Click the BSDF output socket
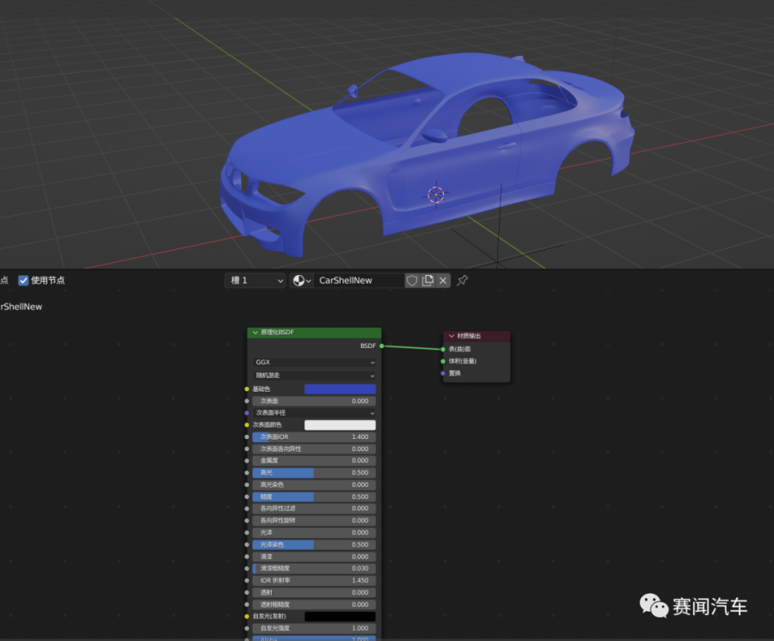Viewport: 774px width, 641px height. (x=381, y=346)
